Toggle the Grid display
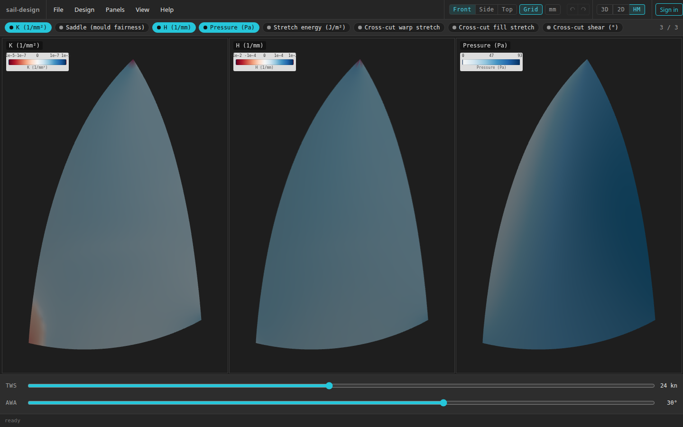The width and height of the screenshot is (683, 427). (531, 9)
